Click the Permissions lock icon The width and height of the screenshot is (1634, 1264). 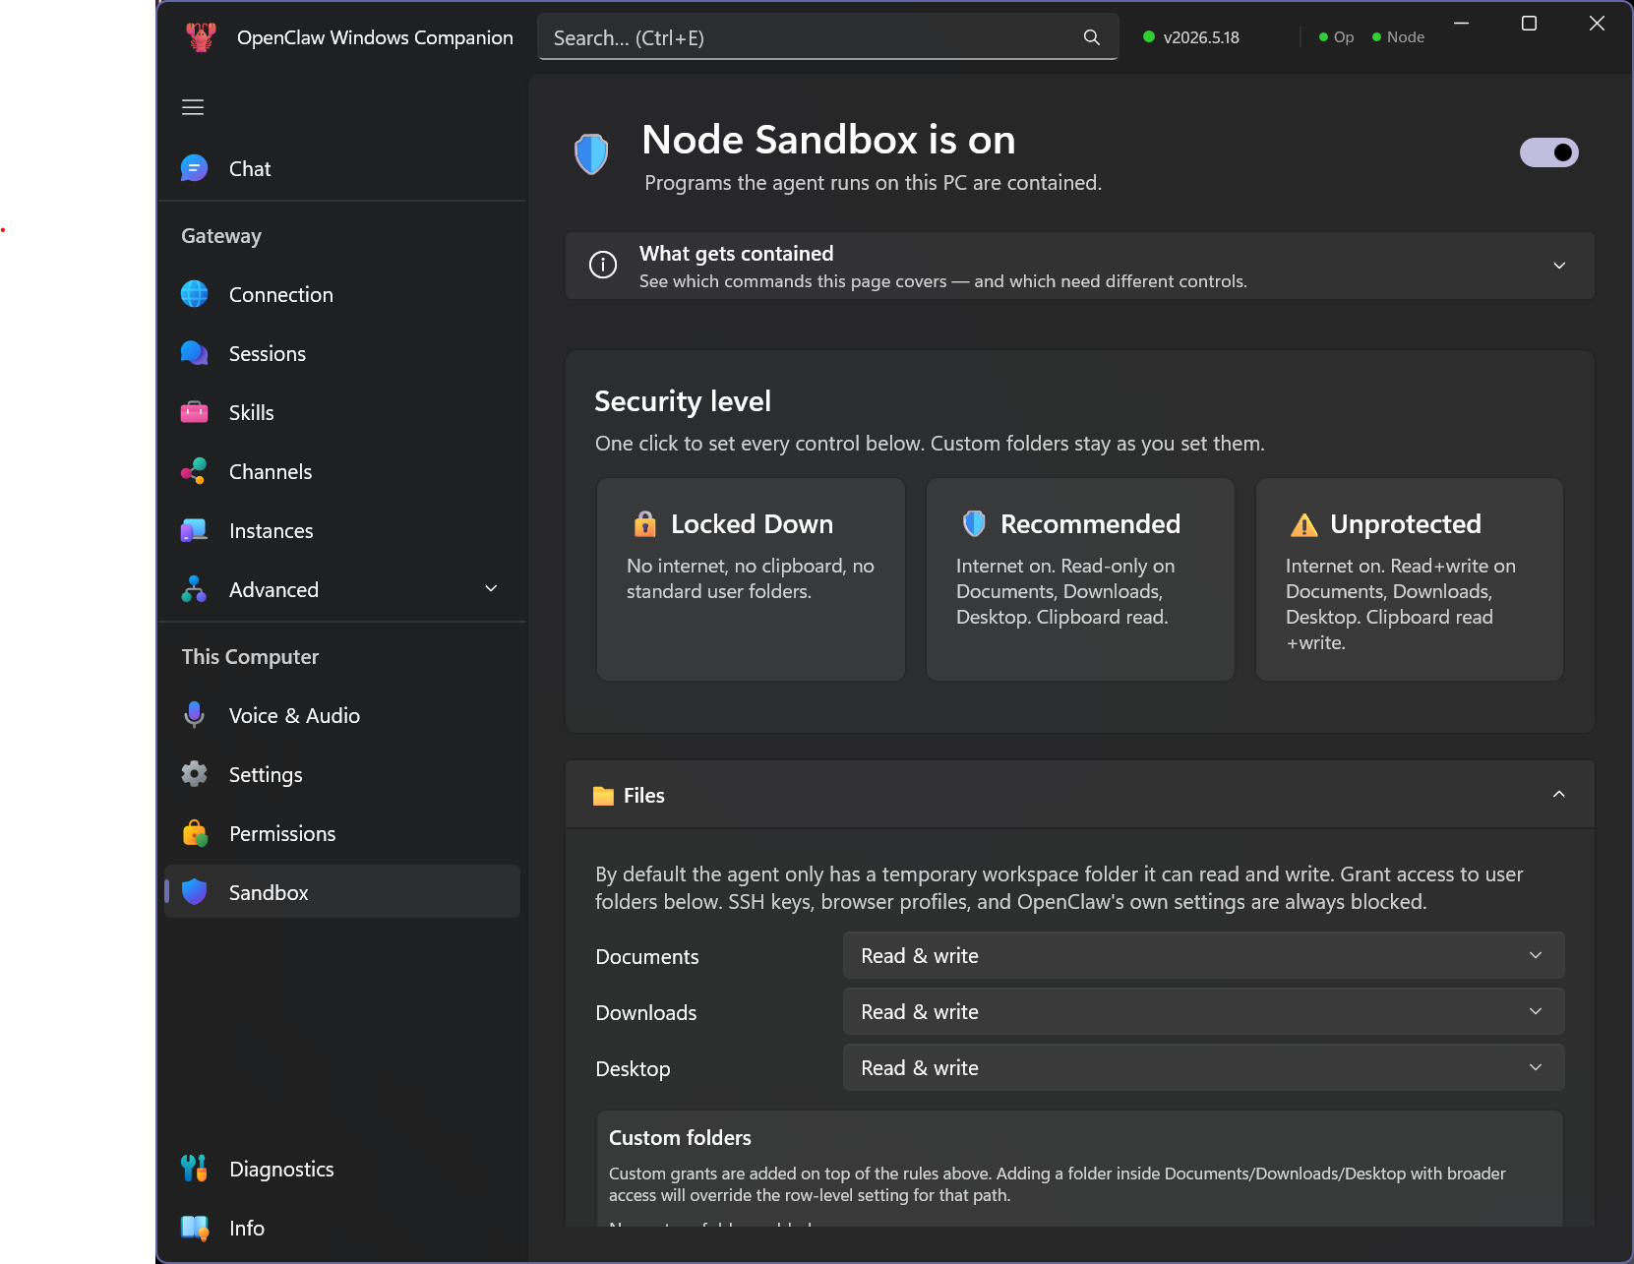point(195,833)
